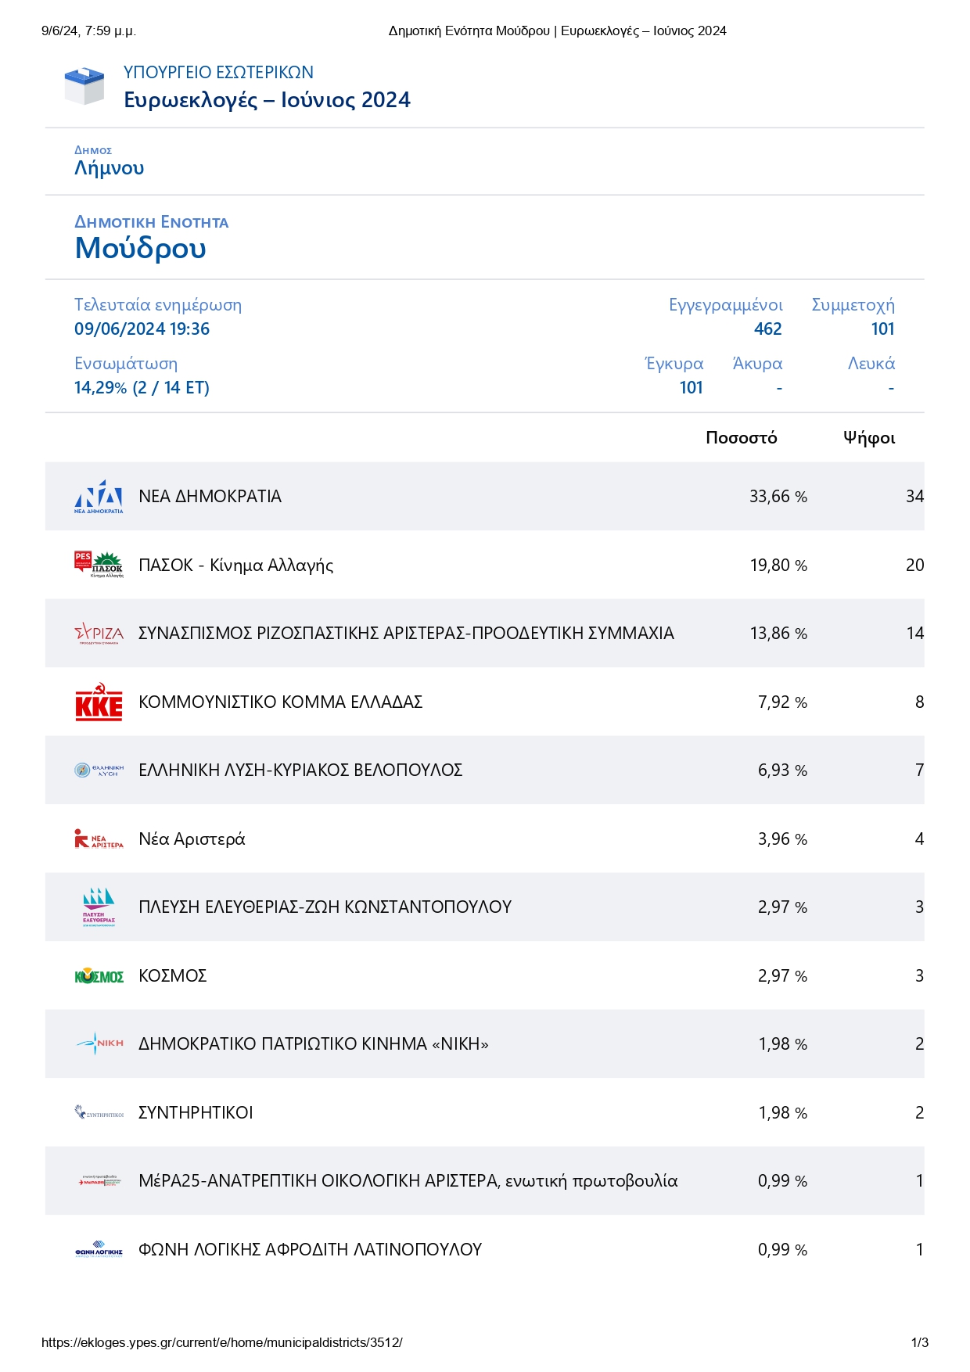Click the ballot box logo icon
This screenshot has width=970, height=1372.
84,86
